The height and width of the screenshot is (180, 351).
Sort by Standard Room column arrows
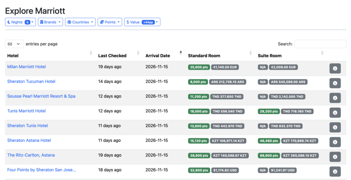(x=250, y=53)
